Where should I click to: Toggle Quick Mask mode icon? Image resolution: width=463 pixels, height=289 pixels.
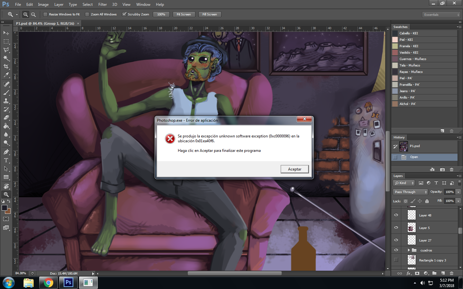click(6, 219)
